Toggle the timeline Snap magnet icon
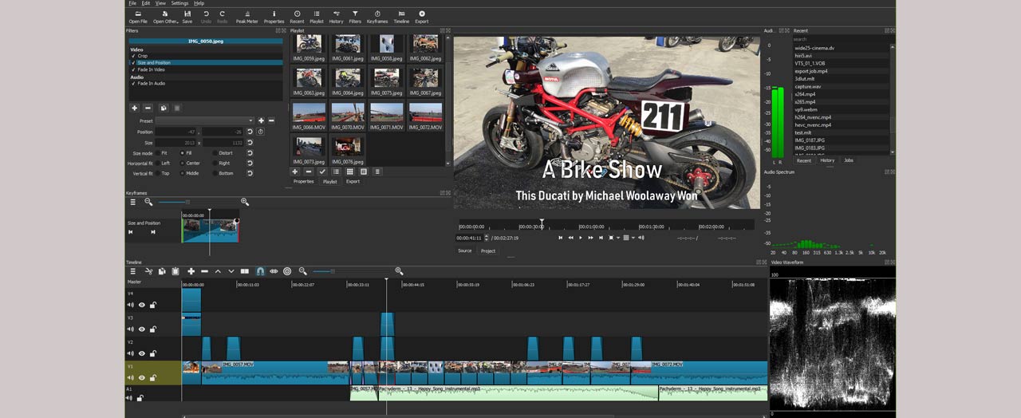 259,271
